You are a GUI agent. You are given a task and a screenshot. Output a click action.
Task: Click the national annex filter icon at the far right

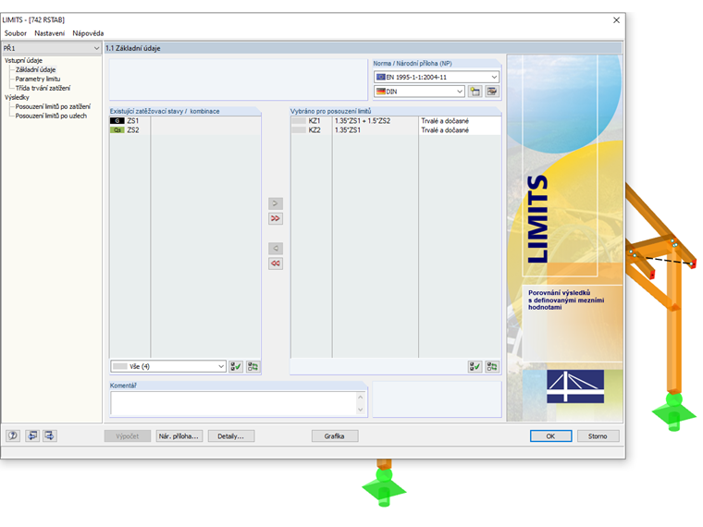tap(492, 92)
